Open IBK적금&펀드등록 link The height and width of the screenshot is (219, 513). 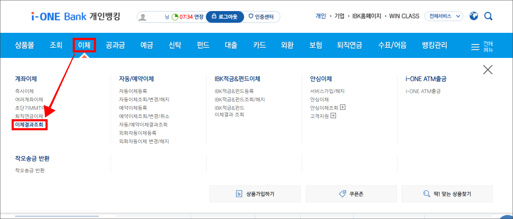point(234,91)
